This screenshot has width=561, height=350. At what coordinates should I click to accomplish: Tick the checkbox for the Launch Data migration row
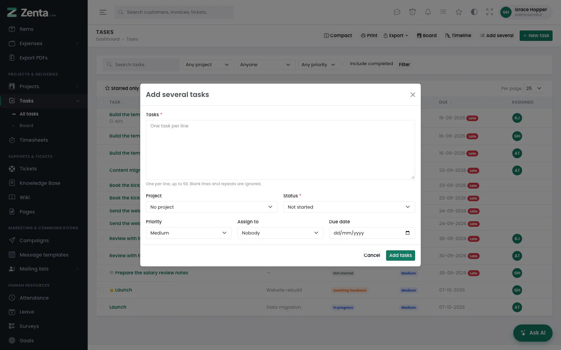[x=101, y=307]
